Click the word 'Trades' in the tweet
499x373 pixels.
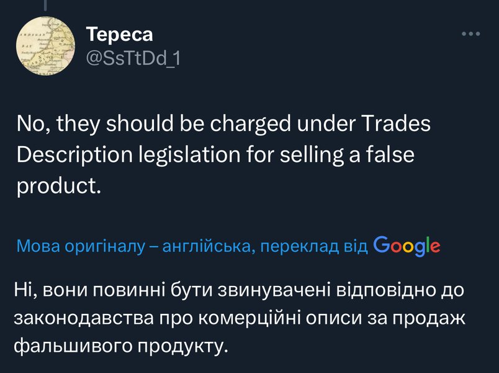397,124
